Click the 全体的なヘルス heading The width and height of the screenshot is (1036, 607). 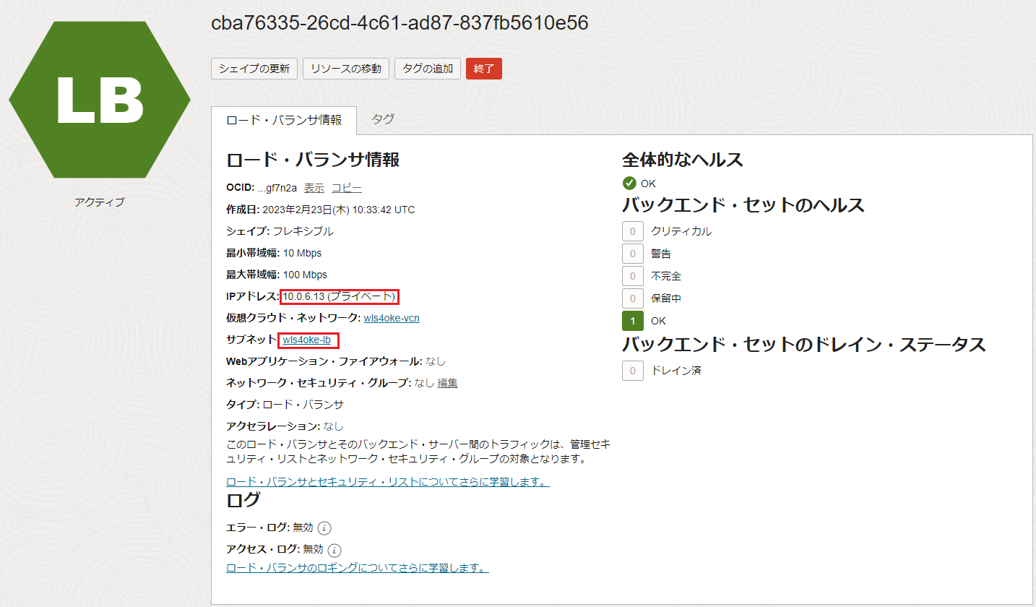tap(683, 160)
